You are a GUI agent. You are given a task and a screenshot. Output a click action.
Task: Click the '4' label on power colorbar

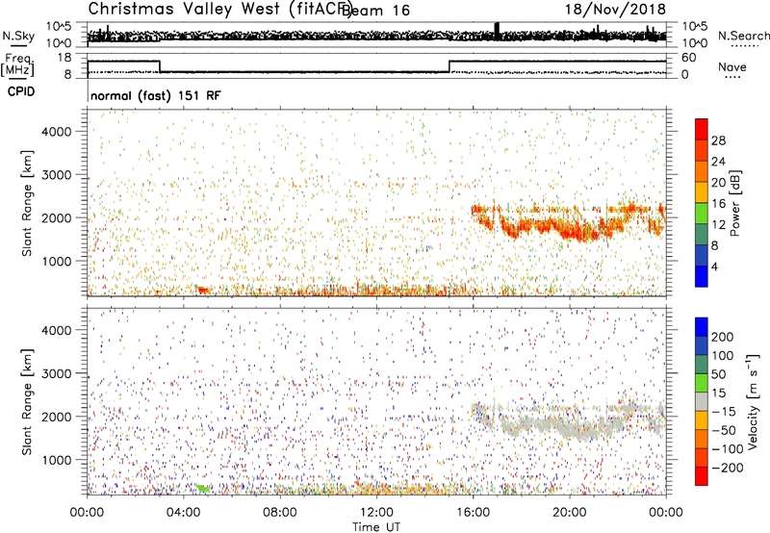pyautogui.click(x=715, y=266)
